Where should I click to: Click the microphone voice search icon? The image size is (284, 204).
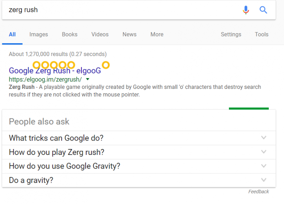point(246,10)
